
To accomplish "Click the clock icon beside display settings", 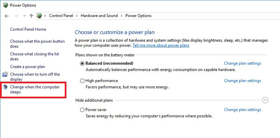I will (5, 74).
